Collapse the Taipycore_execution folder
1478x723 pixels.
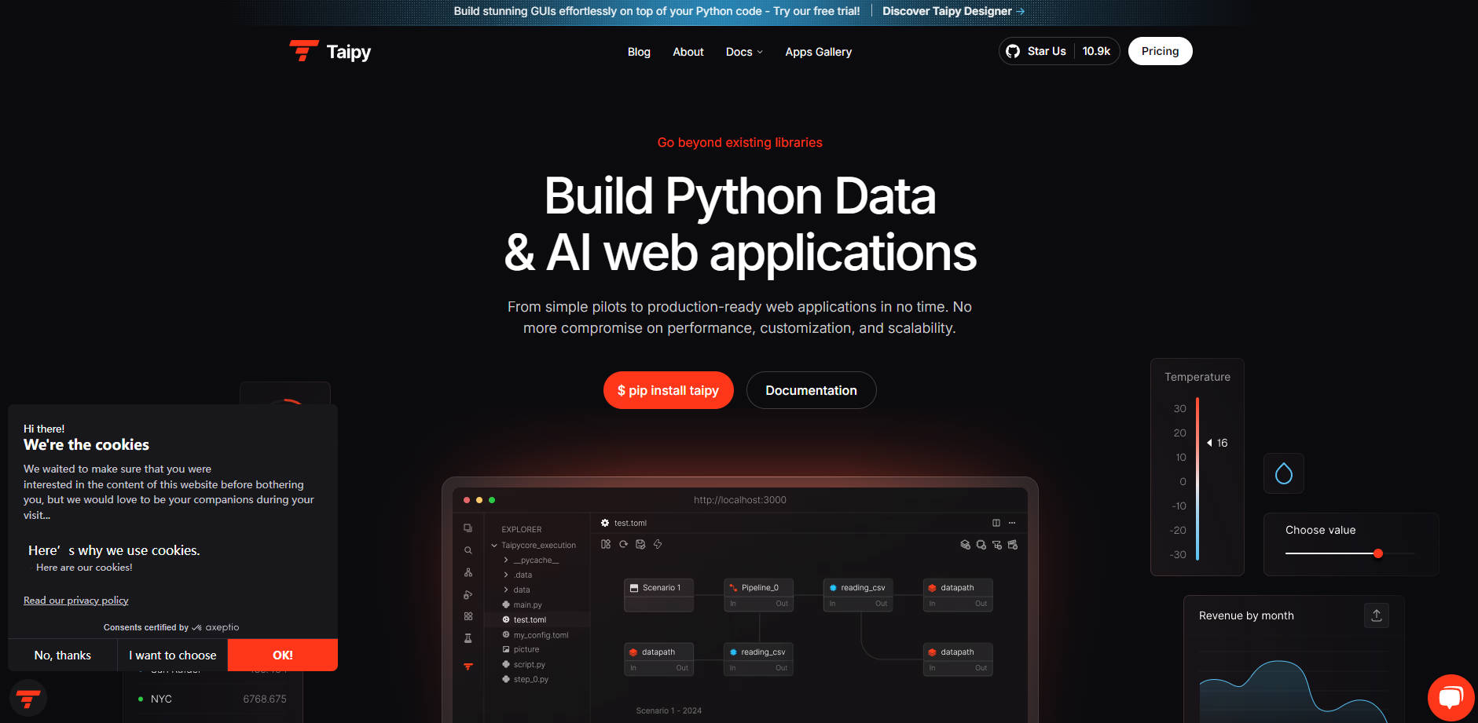(494, 546)
